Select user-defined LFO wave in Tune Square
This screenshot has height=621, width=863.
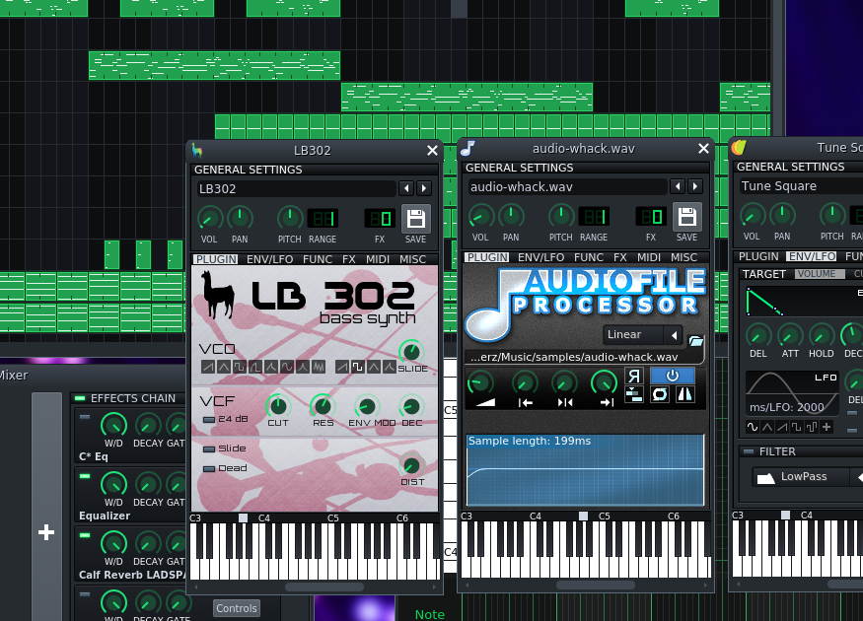(812, 427)
